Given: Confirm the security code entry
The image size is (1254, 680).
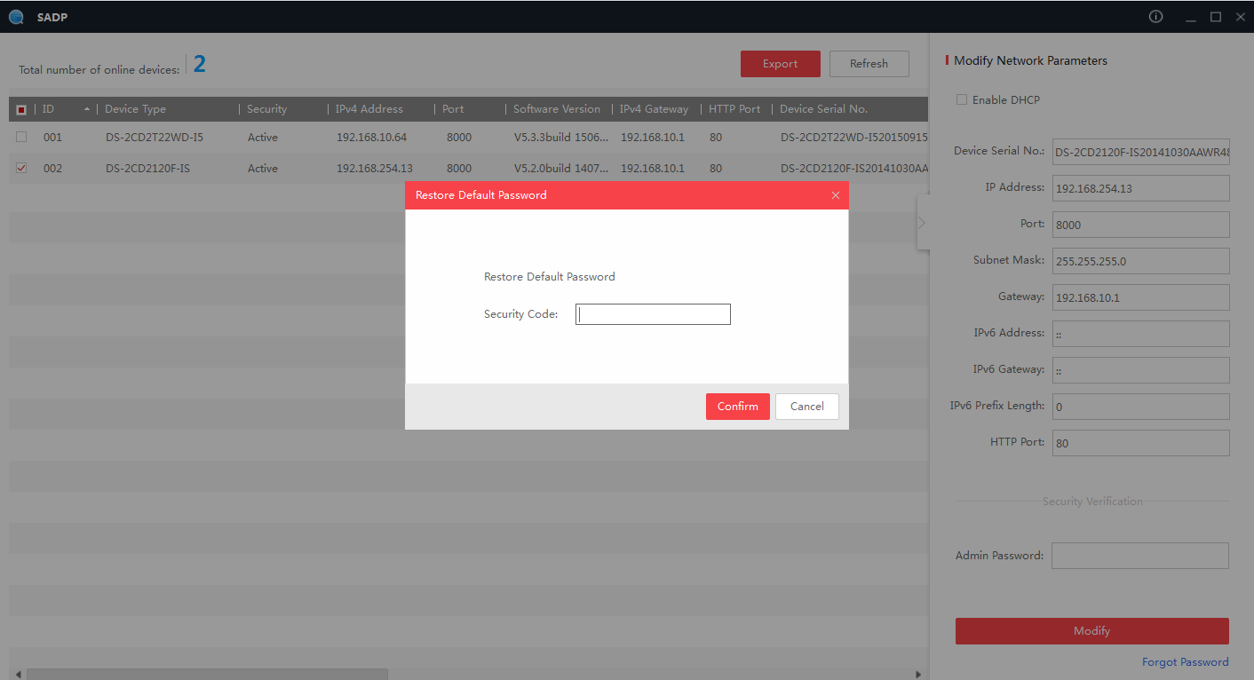Looking at the screenshot, I should [x=737, y=406].
